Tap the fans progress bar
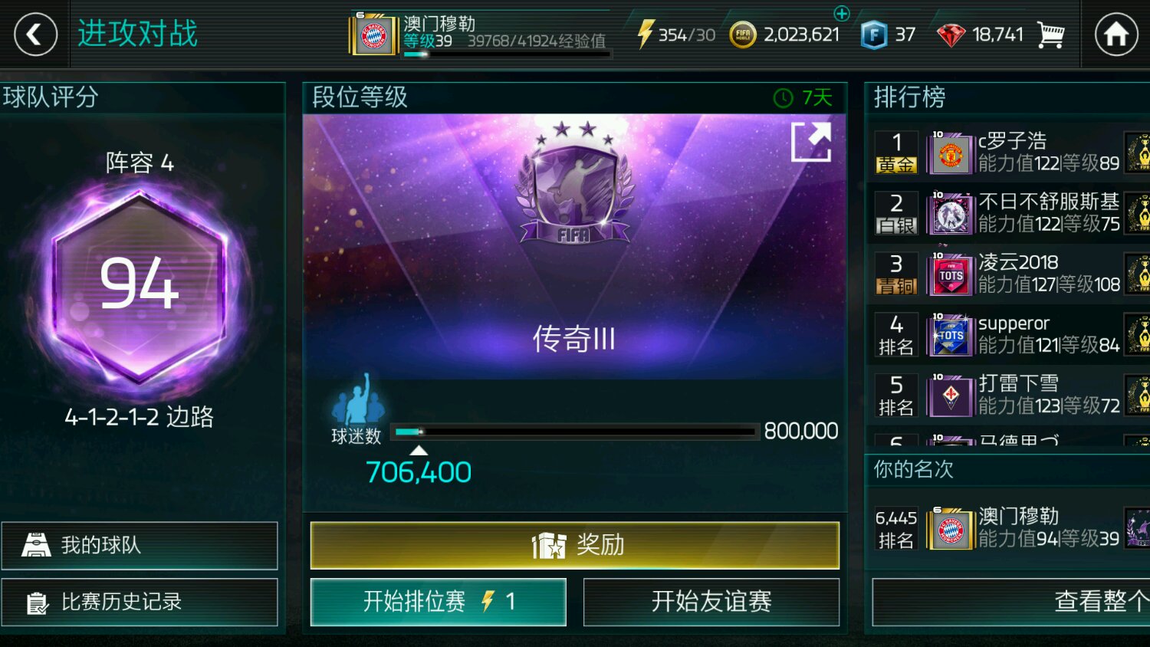Image resolution: width=1150 pixels, height=647 pixels. point(575,432)
